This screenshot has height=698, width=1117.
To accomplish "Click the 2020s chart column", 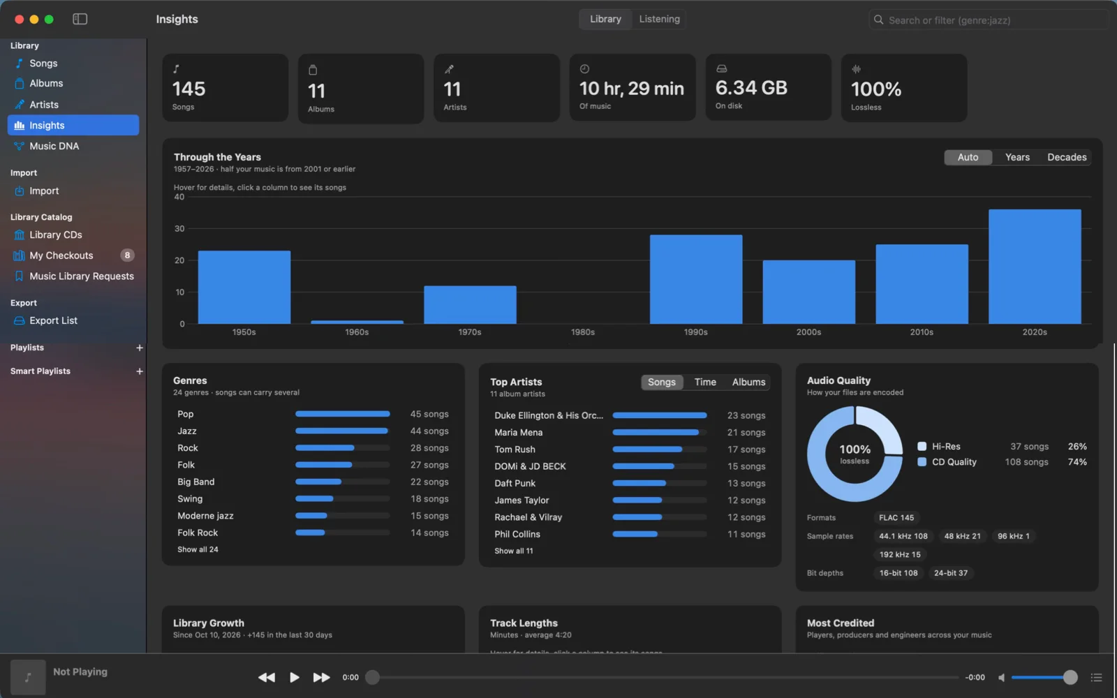I will pyautogui.click(x=1035, y=267).
